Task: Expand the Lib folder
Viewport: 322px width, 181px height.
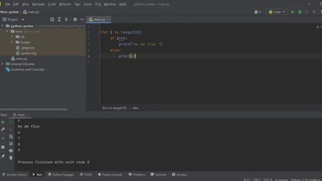Action: tap(12, 37)
